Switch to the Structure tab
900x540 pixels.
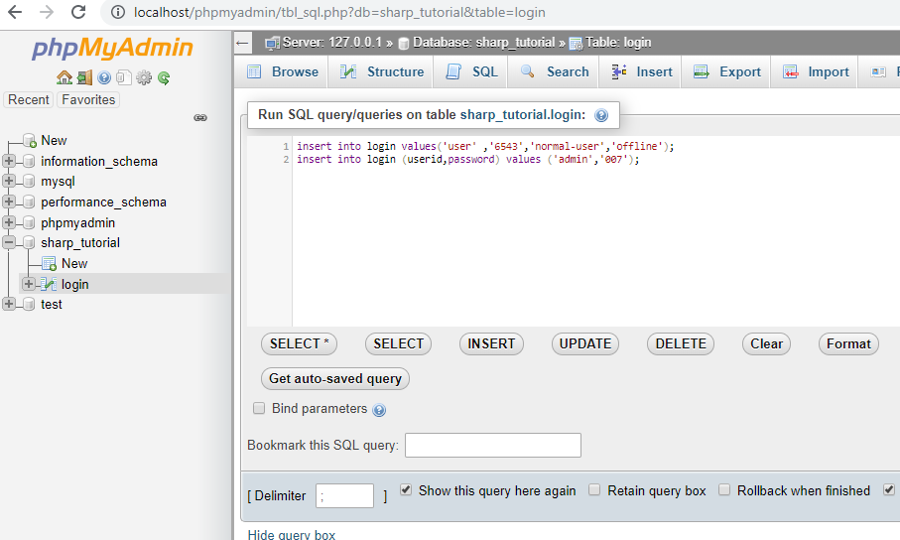pyautogui.click(x=381, y=71)
